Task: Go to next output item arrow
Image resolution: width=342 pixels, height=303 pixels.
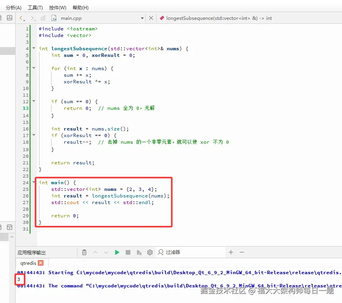Action: pyautogui.click(x=106, y=252)
